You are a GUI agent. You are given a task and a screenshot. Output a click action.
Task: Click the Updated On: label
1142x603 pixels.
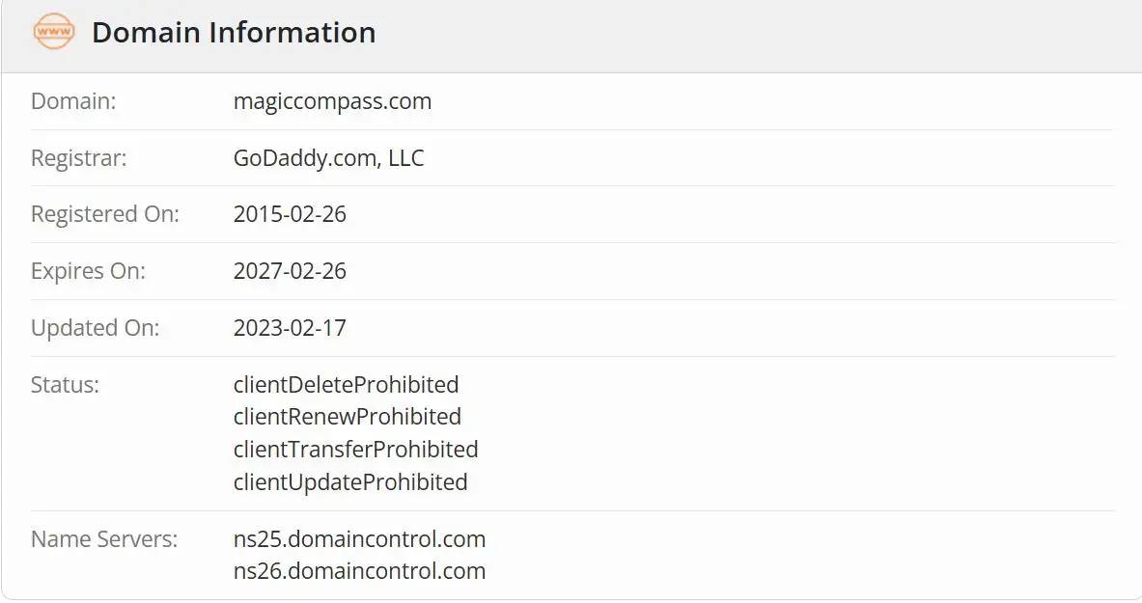95,328
